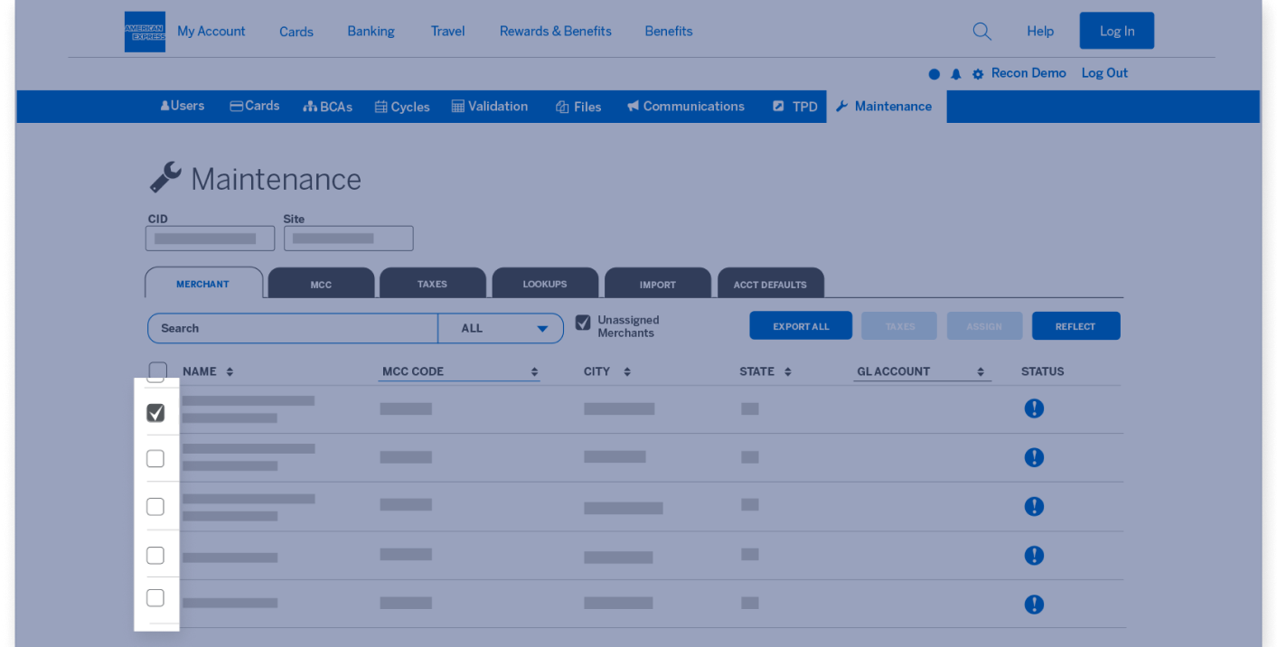This screenshot has width=1277, height=647.
Task: Sort by GL ACCOUNT using its arrows
Action: point(981,370)
